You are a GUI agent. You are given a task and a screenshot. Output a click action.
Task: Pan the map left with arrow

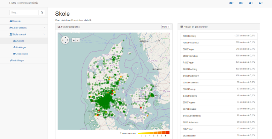[63, 40]
